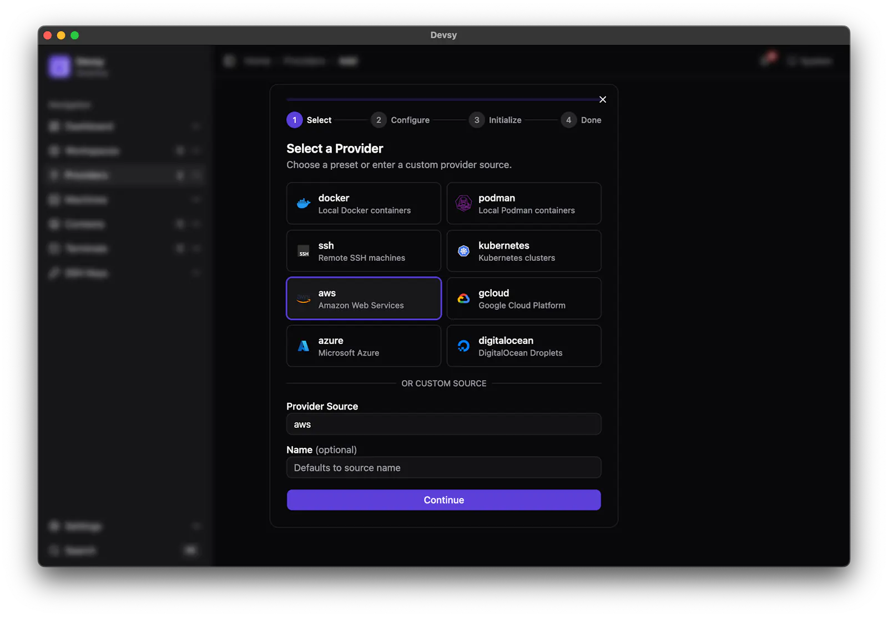Focus the Name optional input field
Viewport: 888px width, 617px height.
(x=444, y=468)
